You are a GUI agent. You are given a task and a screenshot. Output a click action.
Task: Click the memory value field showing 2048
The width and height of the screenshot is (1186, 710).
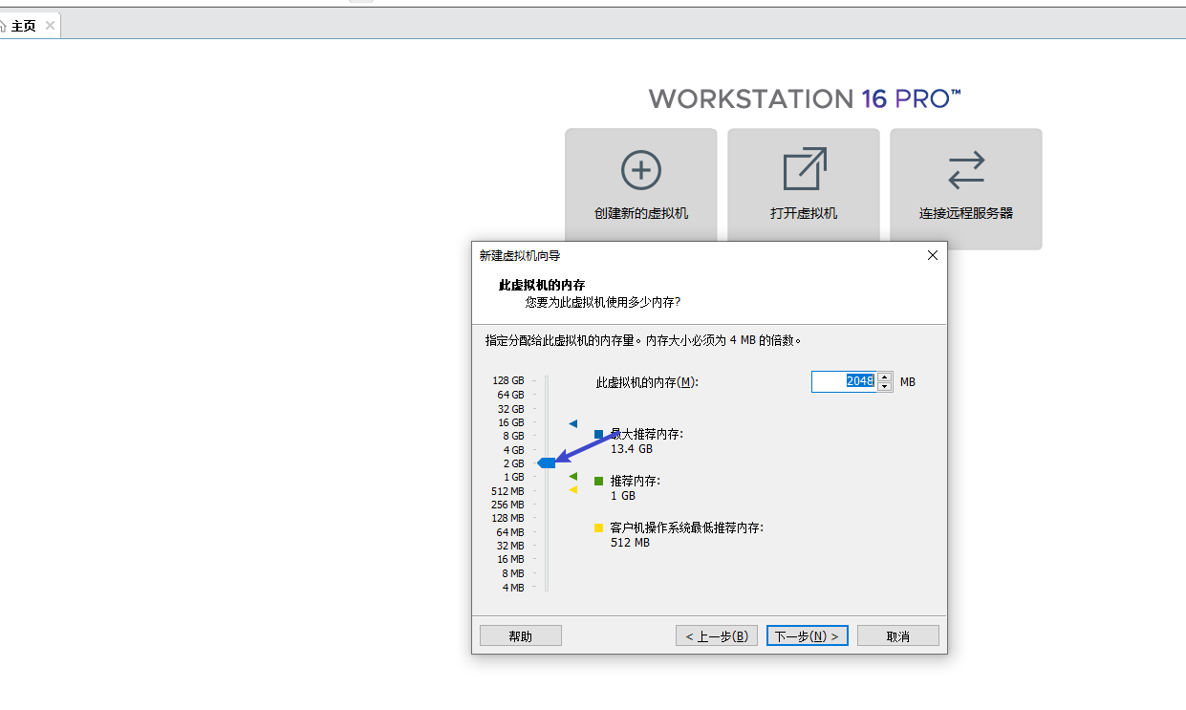(844, 381)
